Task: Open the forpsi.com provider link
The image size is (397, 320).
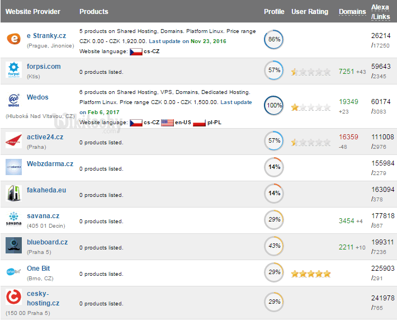Action: click(44, 67)
